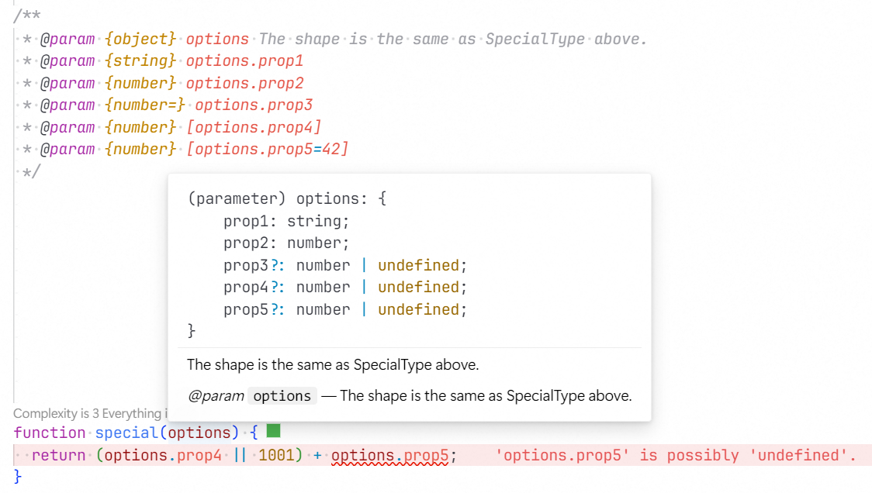Click undefined on the prop3 tooltip line
Image resolution: width=872 pixels, height=493 pixels.
419,264
